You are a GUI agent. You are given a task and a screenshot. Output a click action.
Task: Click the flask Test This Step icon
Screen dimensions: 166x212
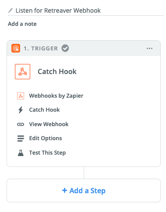coord(21,153)
